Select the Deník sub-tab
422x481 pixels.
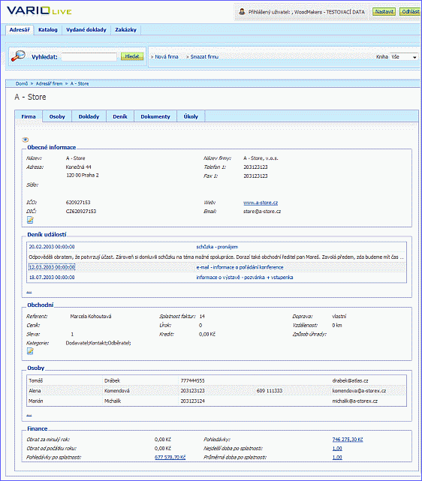coord(120,116)
